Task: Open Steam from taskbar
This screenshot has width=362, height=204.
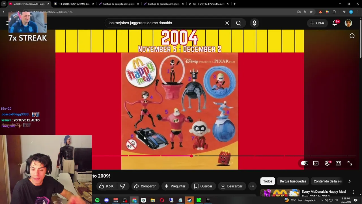Action: [189, 200]
